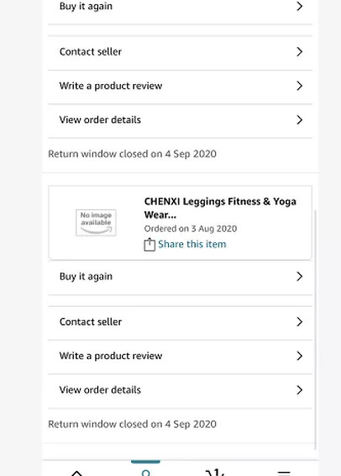Click the chevron on Contact seller under CHENXI Leggings

pyautogui.click(x=299, y=321)
